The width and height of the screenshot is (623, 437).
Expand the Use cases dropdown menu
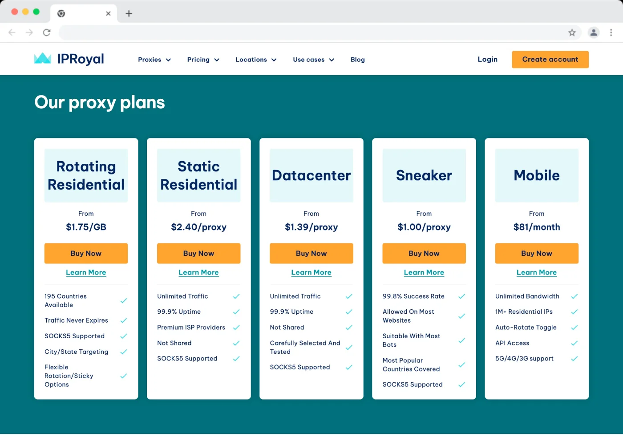click(314, 60)
